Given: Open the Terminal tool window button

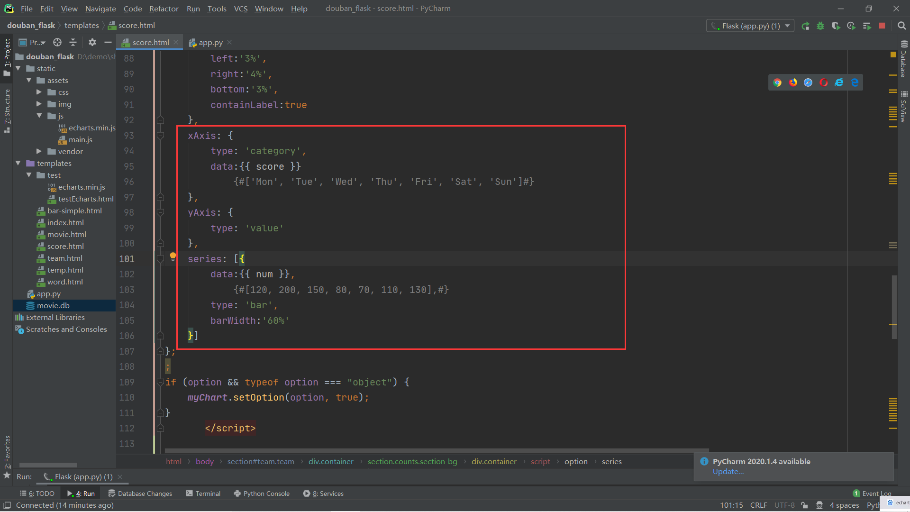Looking at the screenshot, I should pos(203,494).
